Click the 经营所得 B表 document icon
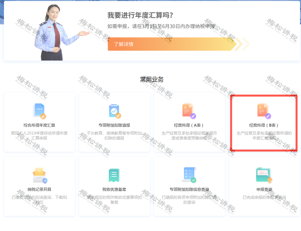Viewport: 301px width, 231px height. 264,111
